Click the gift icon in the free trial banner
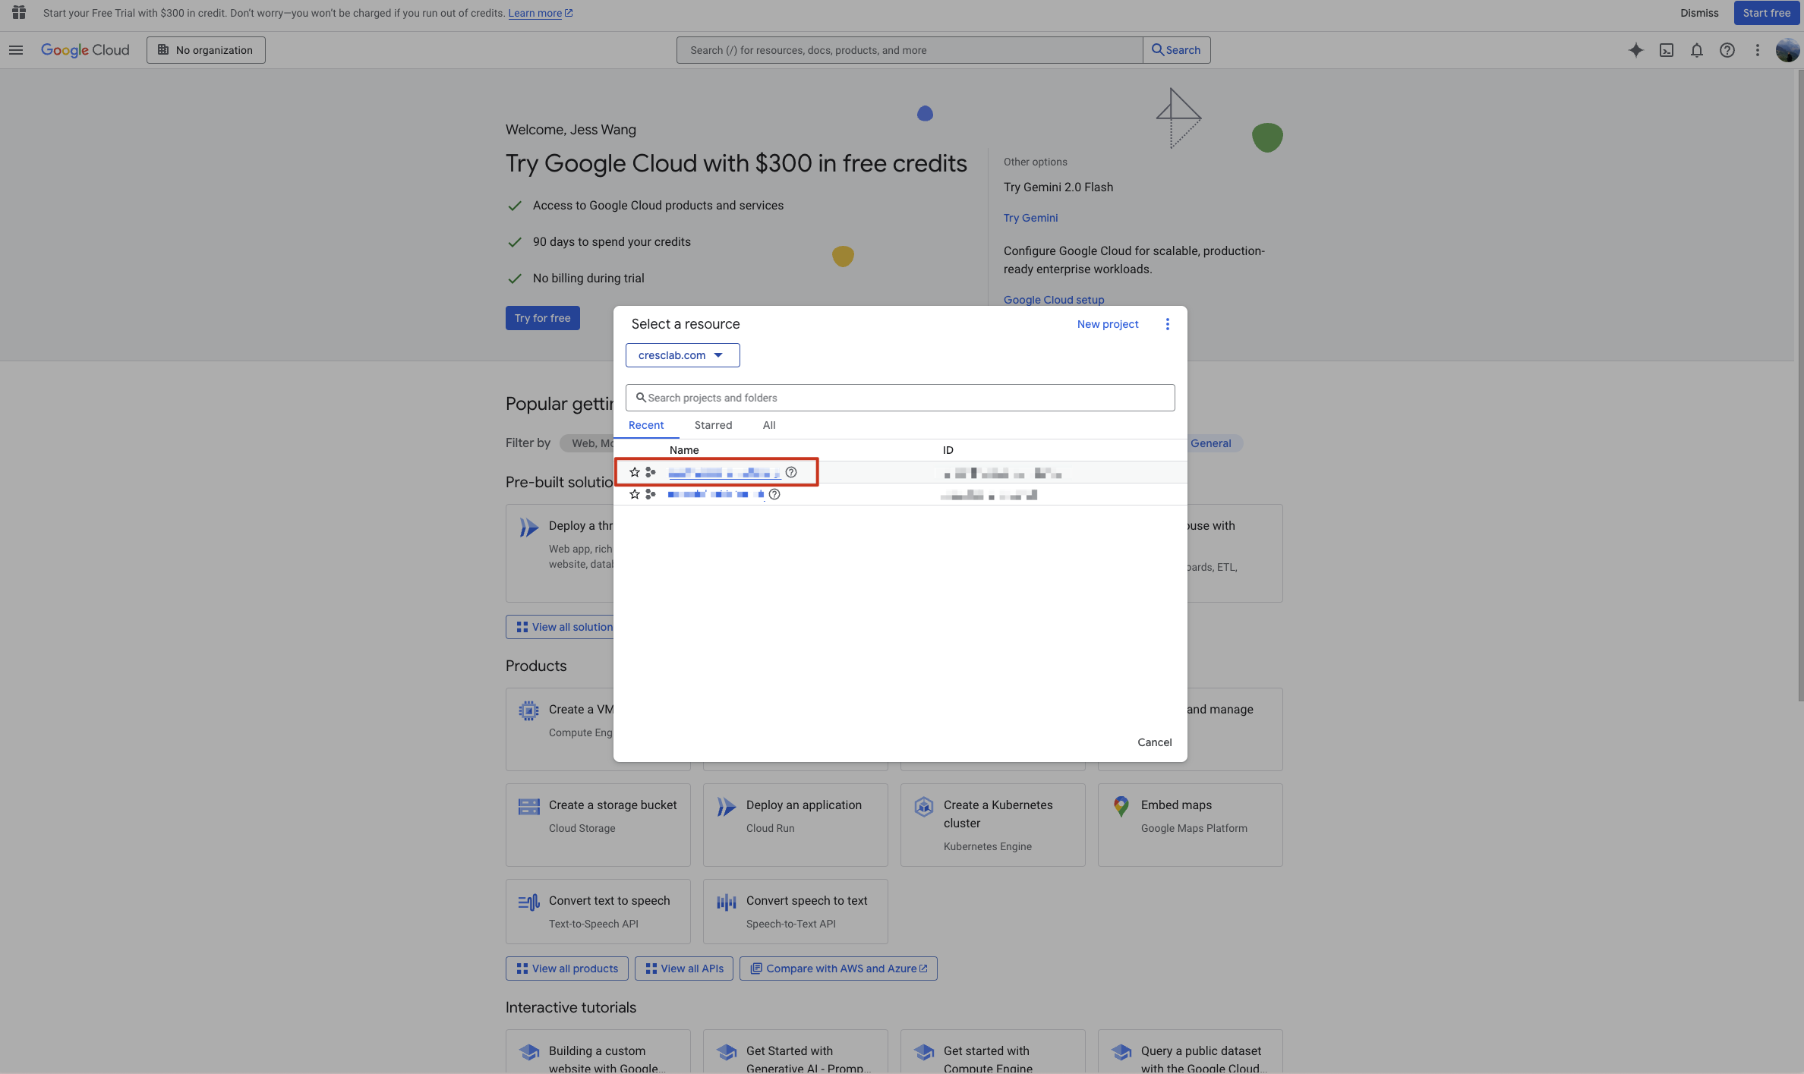 pyautogui.click(x=19, y=13)
